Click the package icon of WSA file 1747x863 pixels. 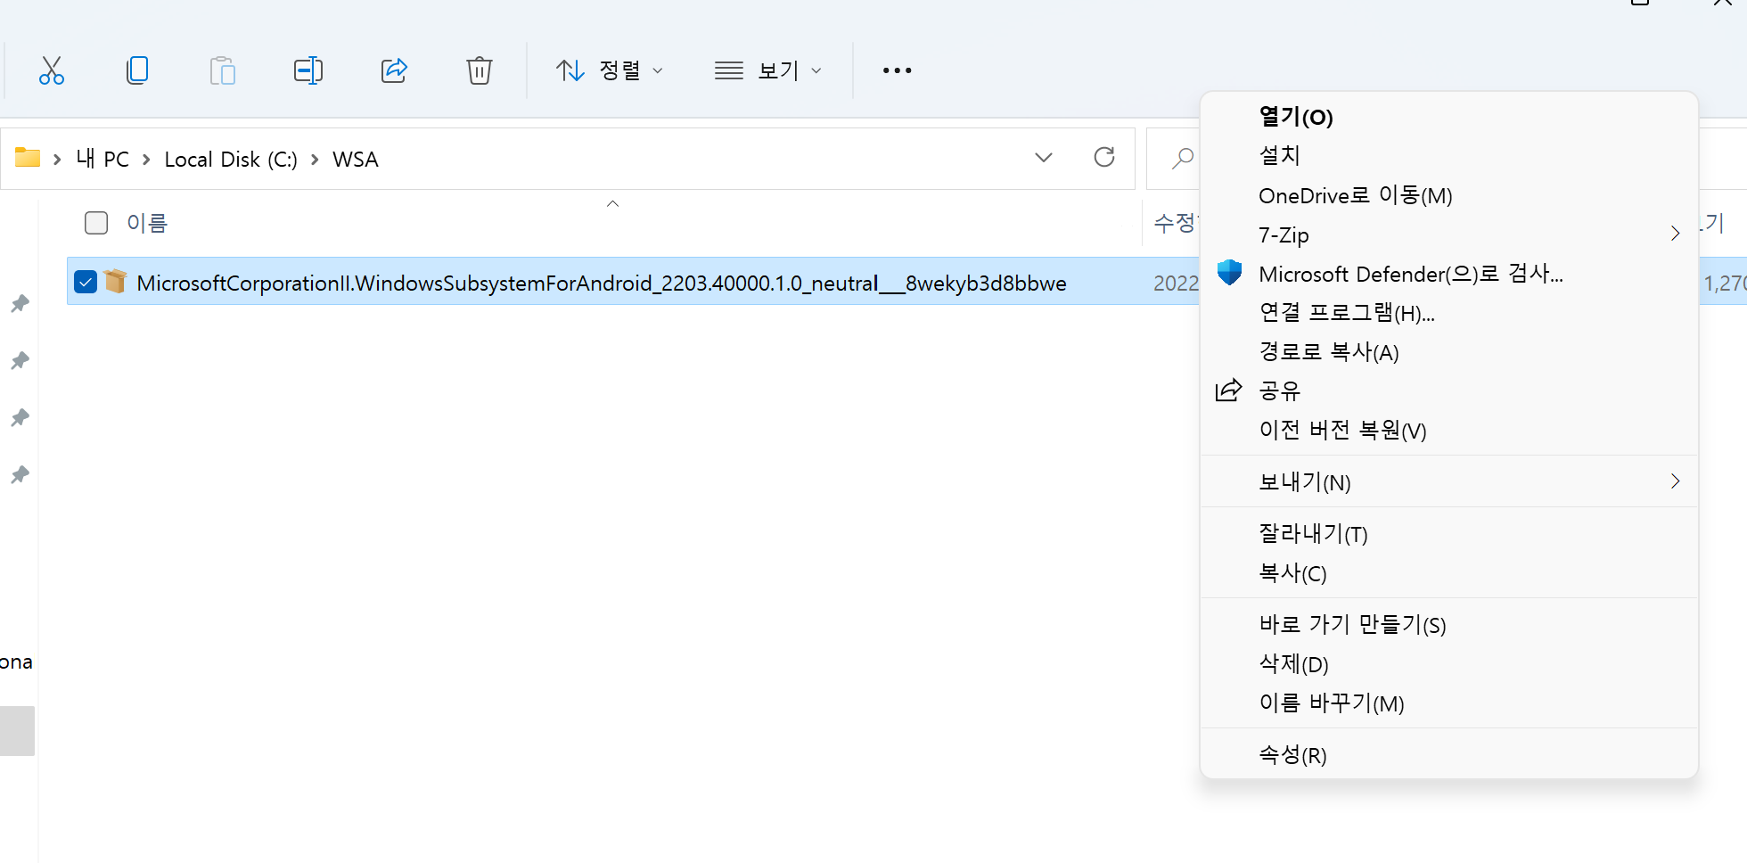(x=115, y=282)
